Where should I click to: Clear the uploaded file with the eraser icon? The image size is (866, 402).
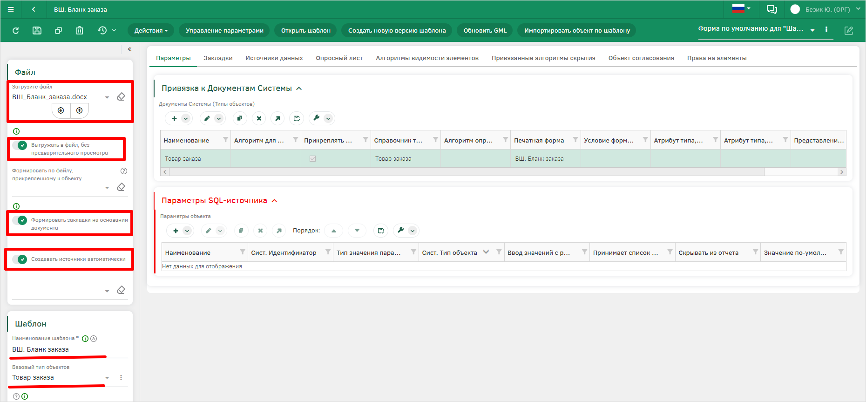click(121, 97)
